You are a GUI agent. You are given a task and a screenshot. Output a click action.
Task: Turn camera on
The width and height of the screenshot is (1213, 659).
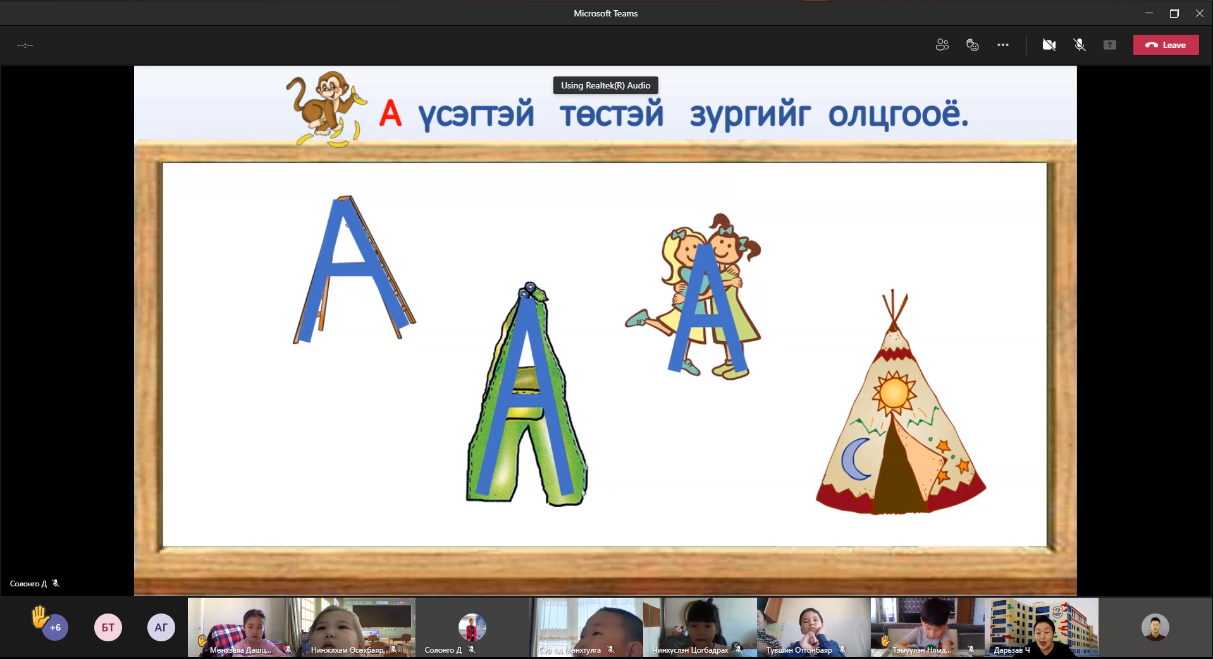tap(1049, 45)
